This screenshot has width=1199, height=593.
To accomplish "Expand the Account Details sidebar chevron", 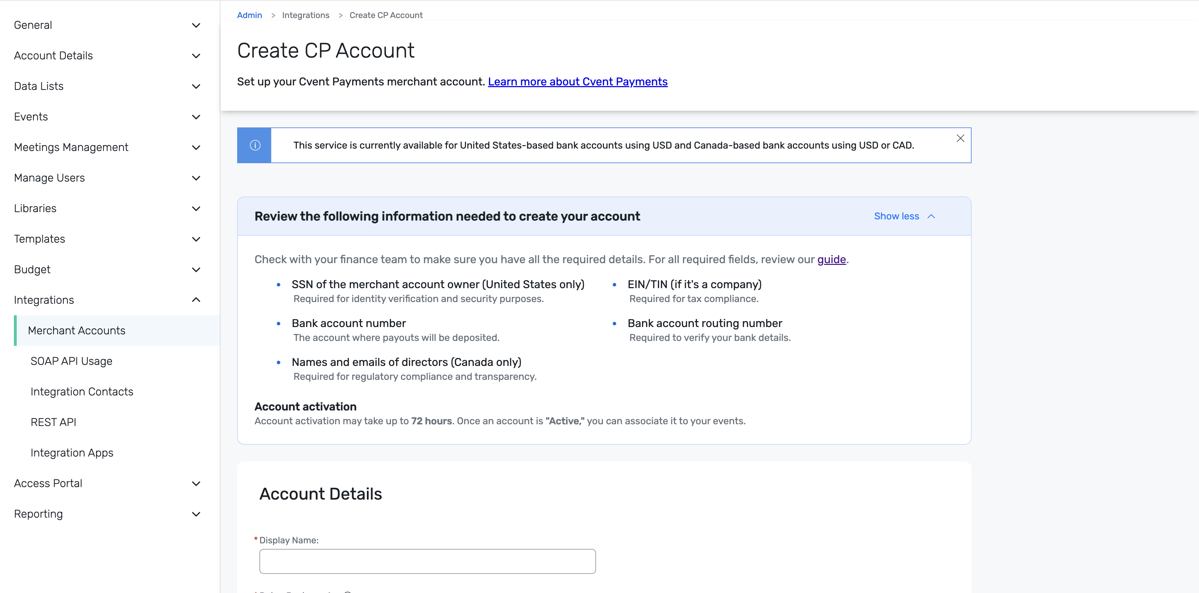I will click(196, 56).
